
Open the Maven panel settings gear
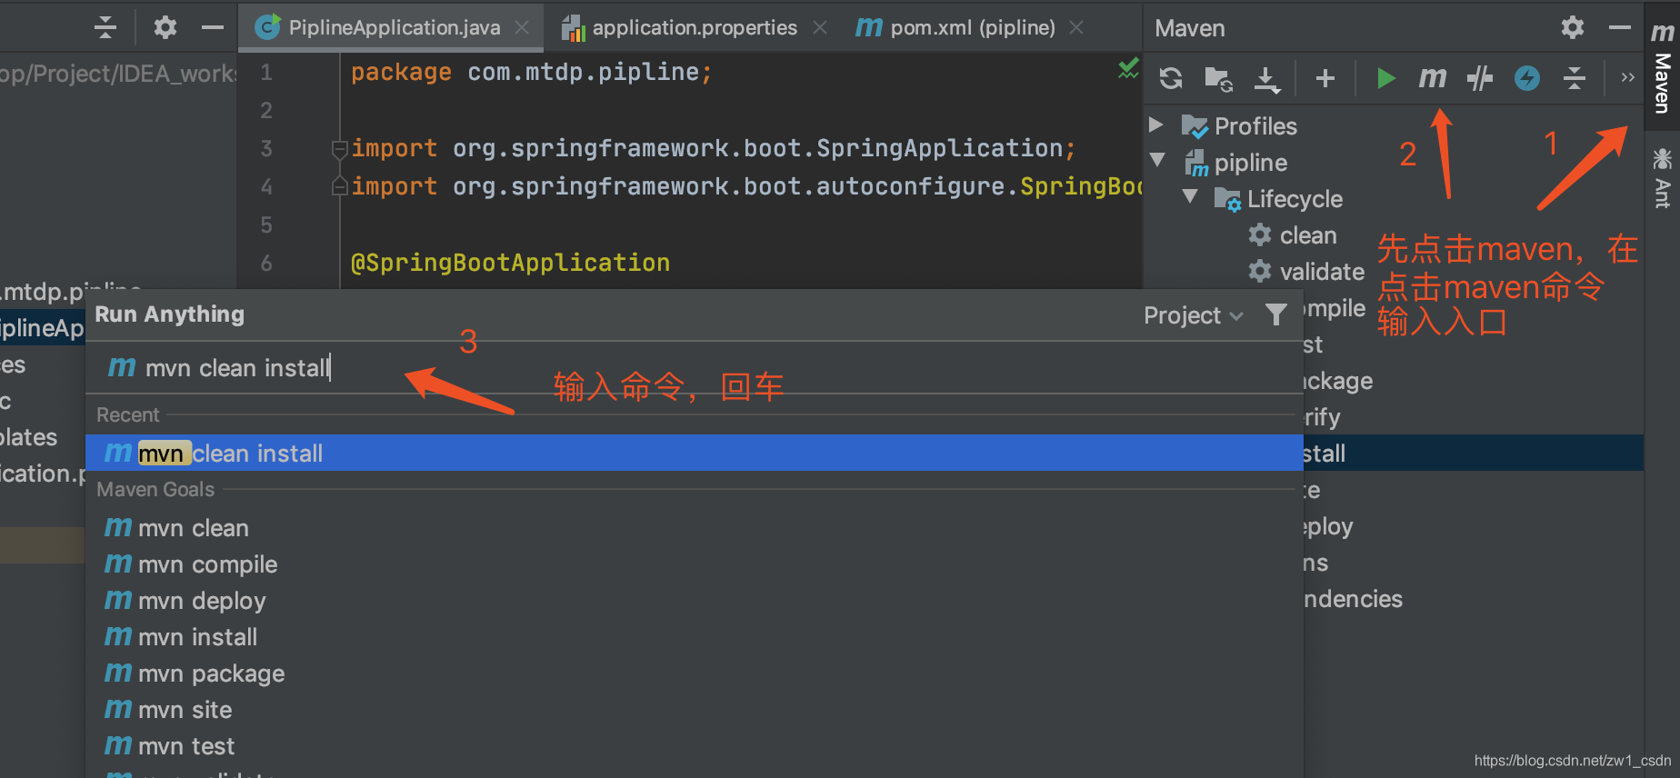point(1573,28)
